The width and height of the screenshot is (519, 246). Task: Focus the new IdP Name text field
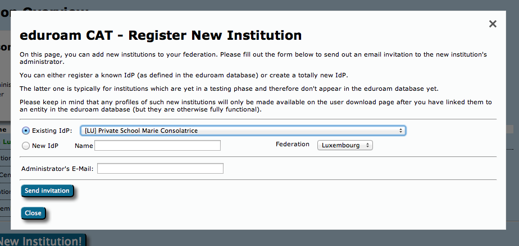pos(157,146)
